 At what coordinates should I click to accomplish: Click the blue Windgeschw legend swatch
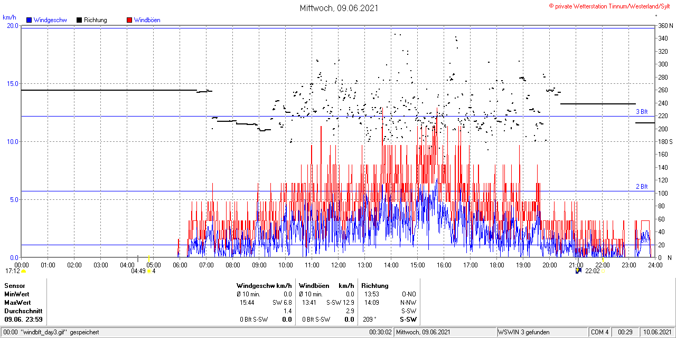click(x=29, y=20)
